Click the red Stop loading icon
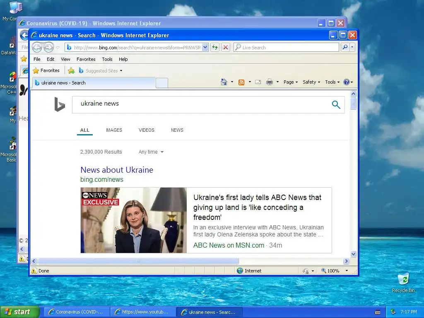Image resolution: width=424 pixels, height=318 pixels. pos(226,48)
